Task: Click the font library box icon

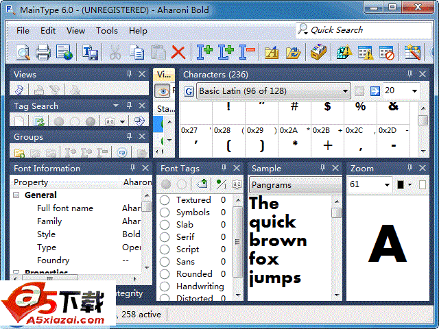Action: point(318,52)
